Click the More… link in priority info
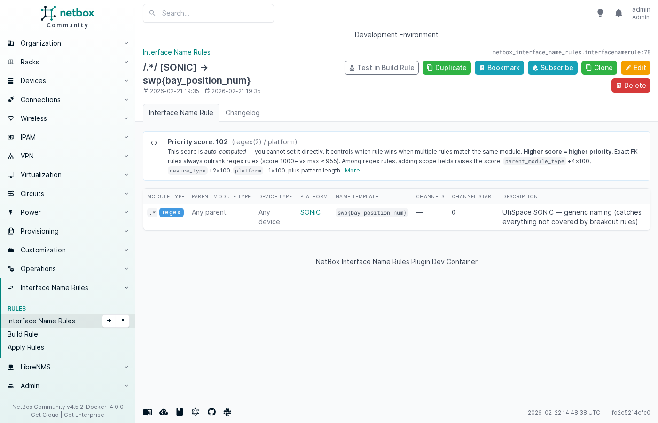This screenshot has width=658, height=423. 355,171
